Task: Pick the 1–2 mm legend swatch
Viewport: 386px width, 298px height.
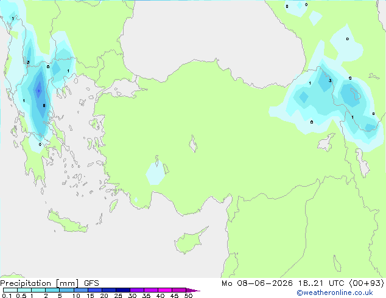Action: click(38, 290)
